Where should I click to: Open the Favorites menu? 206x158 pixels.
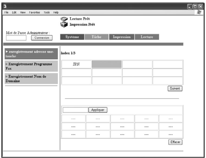tap(34, 13)
